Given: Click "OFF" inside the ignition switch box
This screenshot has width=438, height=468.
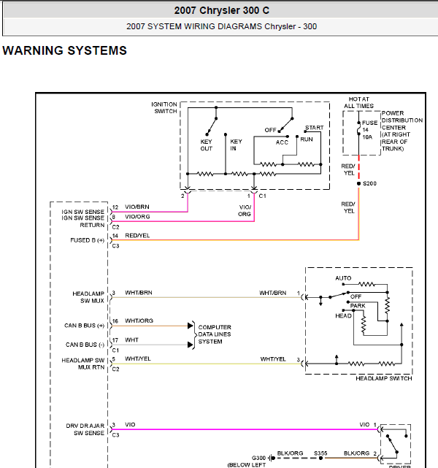Looking at the screenshot, I should 270,130.
